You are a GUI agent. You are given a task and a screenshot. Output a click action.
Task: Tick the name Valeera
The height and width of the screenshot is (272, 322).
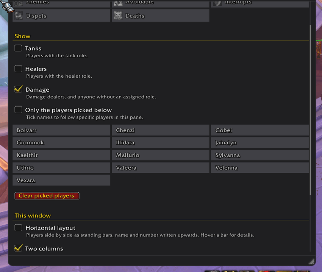161,168
